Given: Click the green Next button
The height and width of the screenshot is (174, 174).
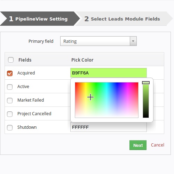Looking at the screenshot, I should click(138, 145).
